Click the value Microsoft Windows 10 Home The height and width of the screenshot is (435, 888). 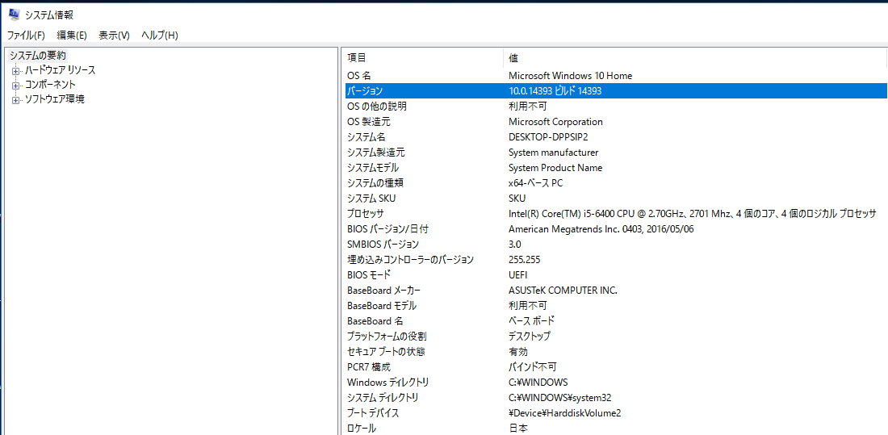tap(570, 75)
